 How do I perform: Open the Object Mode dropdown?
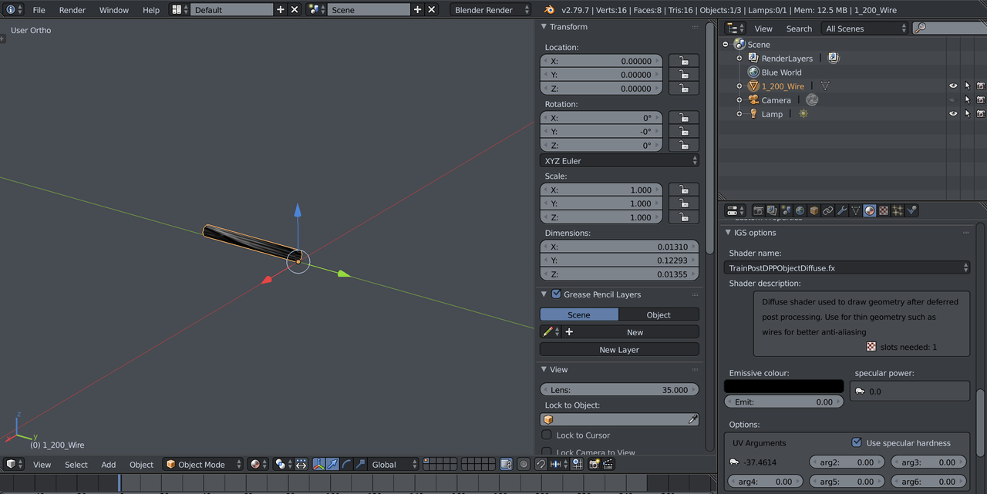tap(203, 464)
